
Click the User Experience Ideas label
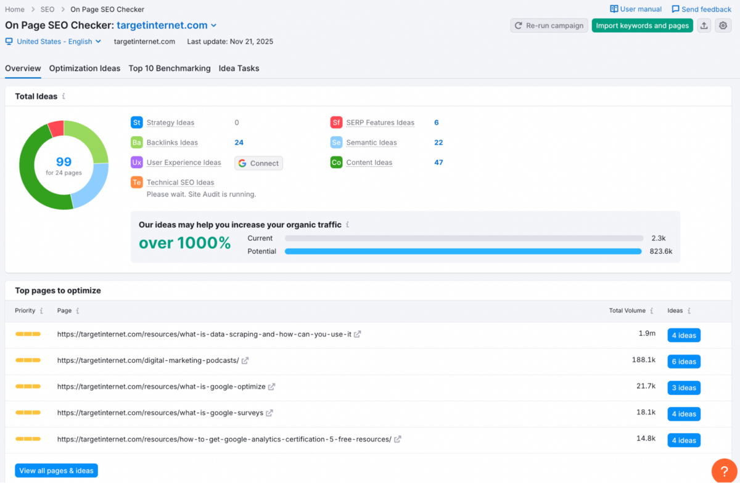point(184,163)
